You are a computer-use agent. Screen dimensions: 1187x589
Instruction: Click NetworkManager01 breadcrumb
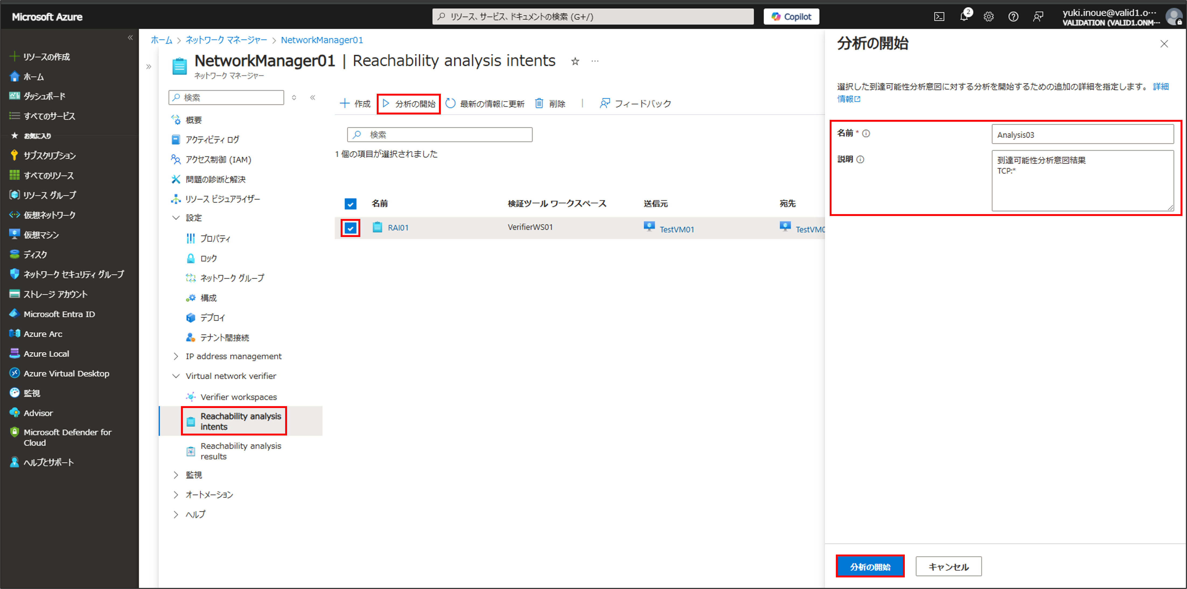point(322,40)
